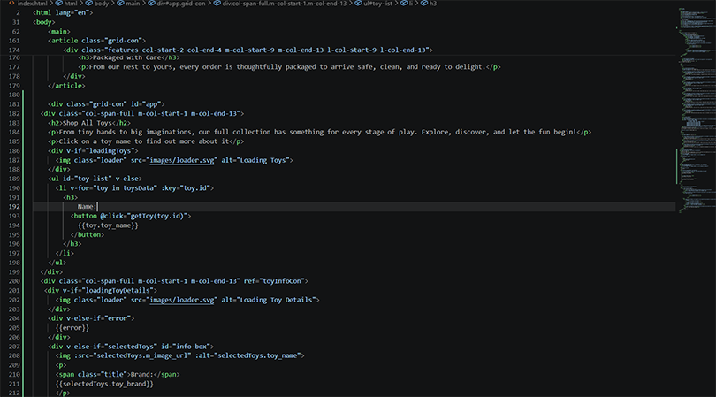This screenshot has width=716, height=397.
Task: Click line number 192 in the gutter
Action: point(14,206)
